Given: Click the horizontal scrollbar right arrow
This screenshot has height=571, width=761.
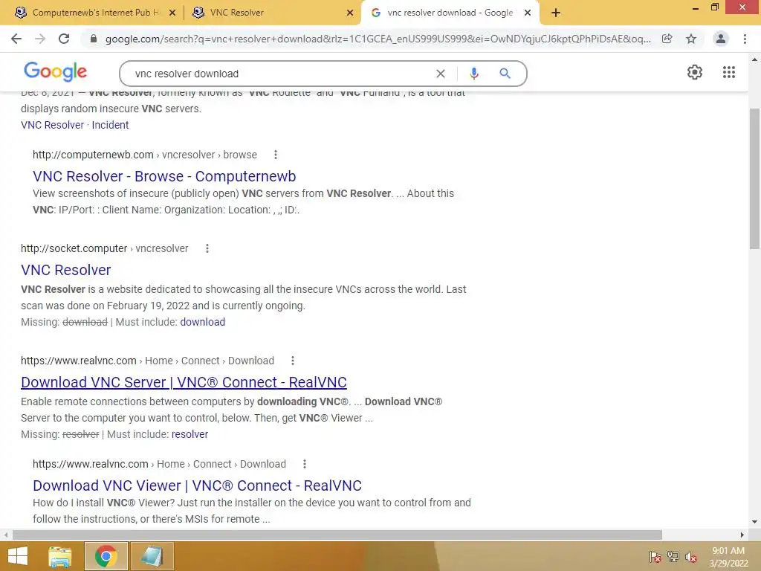Looking at the screenshot, I should pos(742,535).
